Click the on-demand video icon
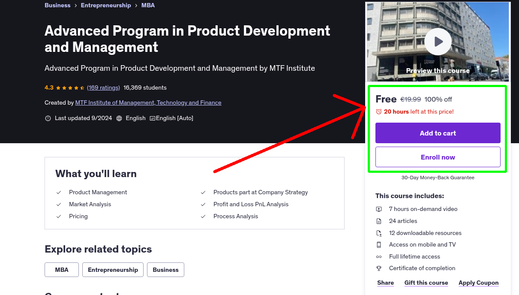 point(379,209)
